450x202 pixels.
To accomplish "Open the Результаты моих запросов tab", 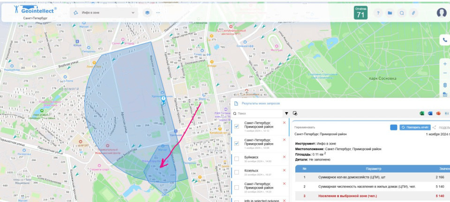I will pos(261,102).
